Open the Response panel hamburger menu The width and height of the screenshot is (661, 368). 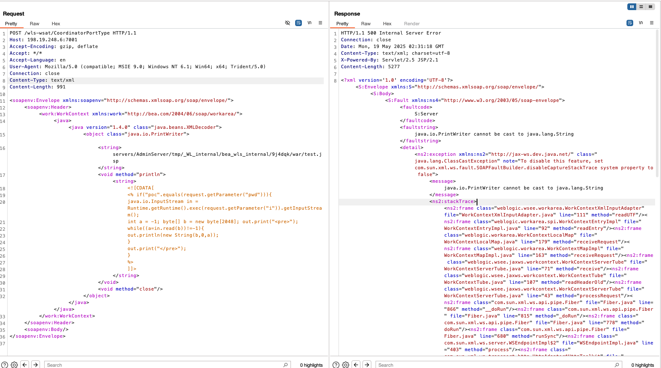click(x=652, y=23)
